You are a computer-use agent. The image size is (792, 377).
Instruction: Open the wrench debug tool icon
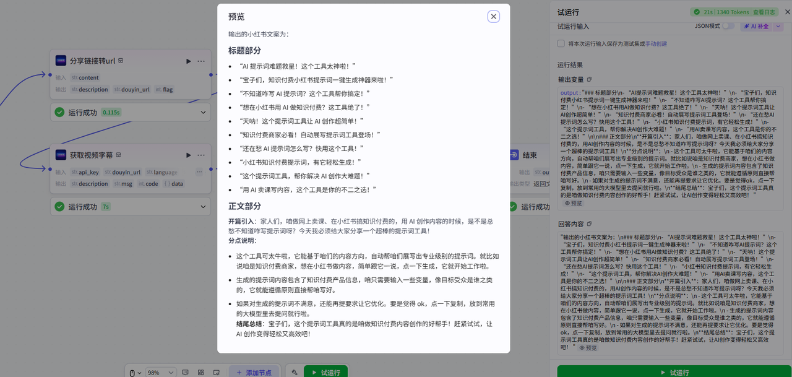[x=295, y=373]
